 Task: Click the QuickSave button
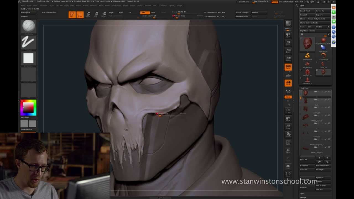tap(244, 2)
